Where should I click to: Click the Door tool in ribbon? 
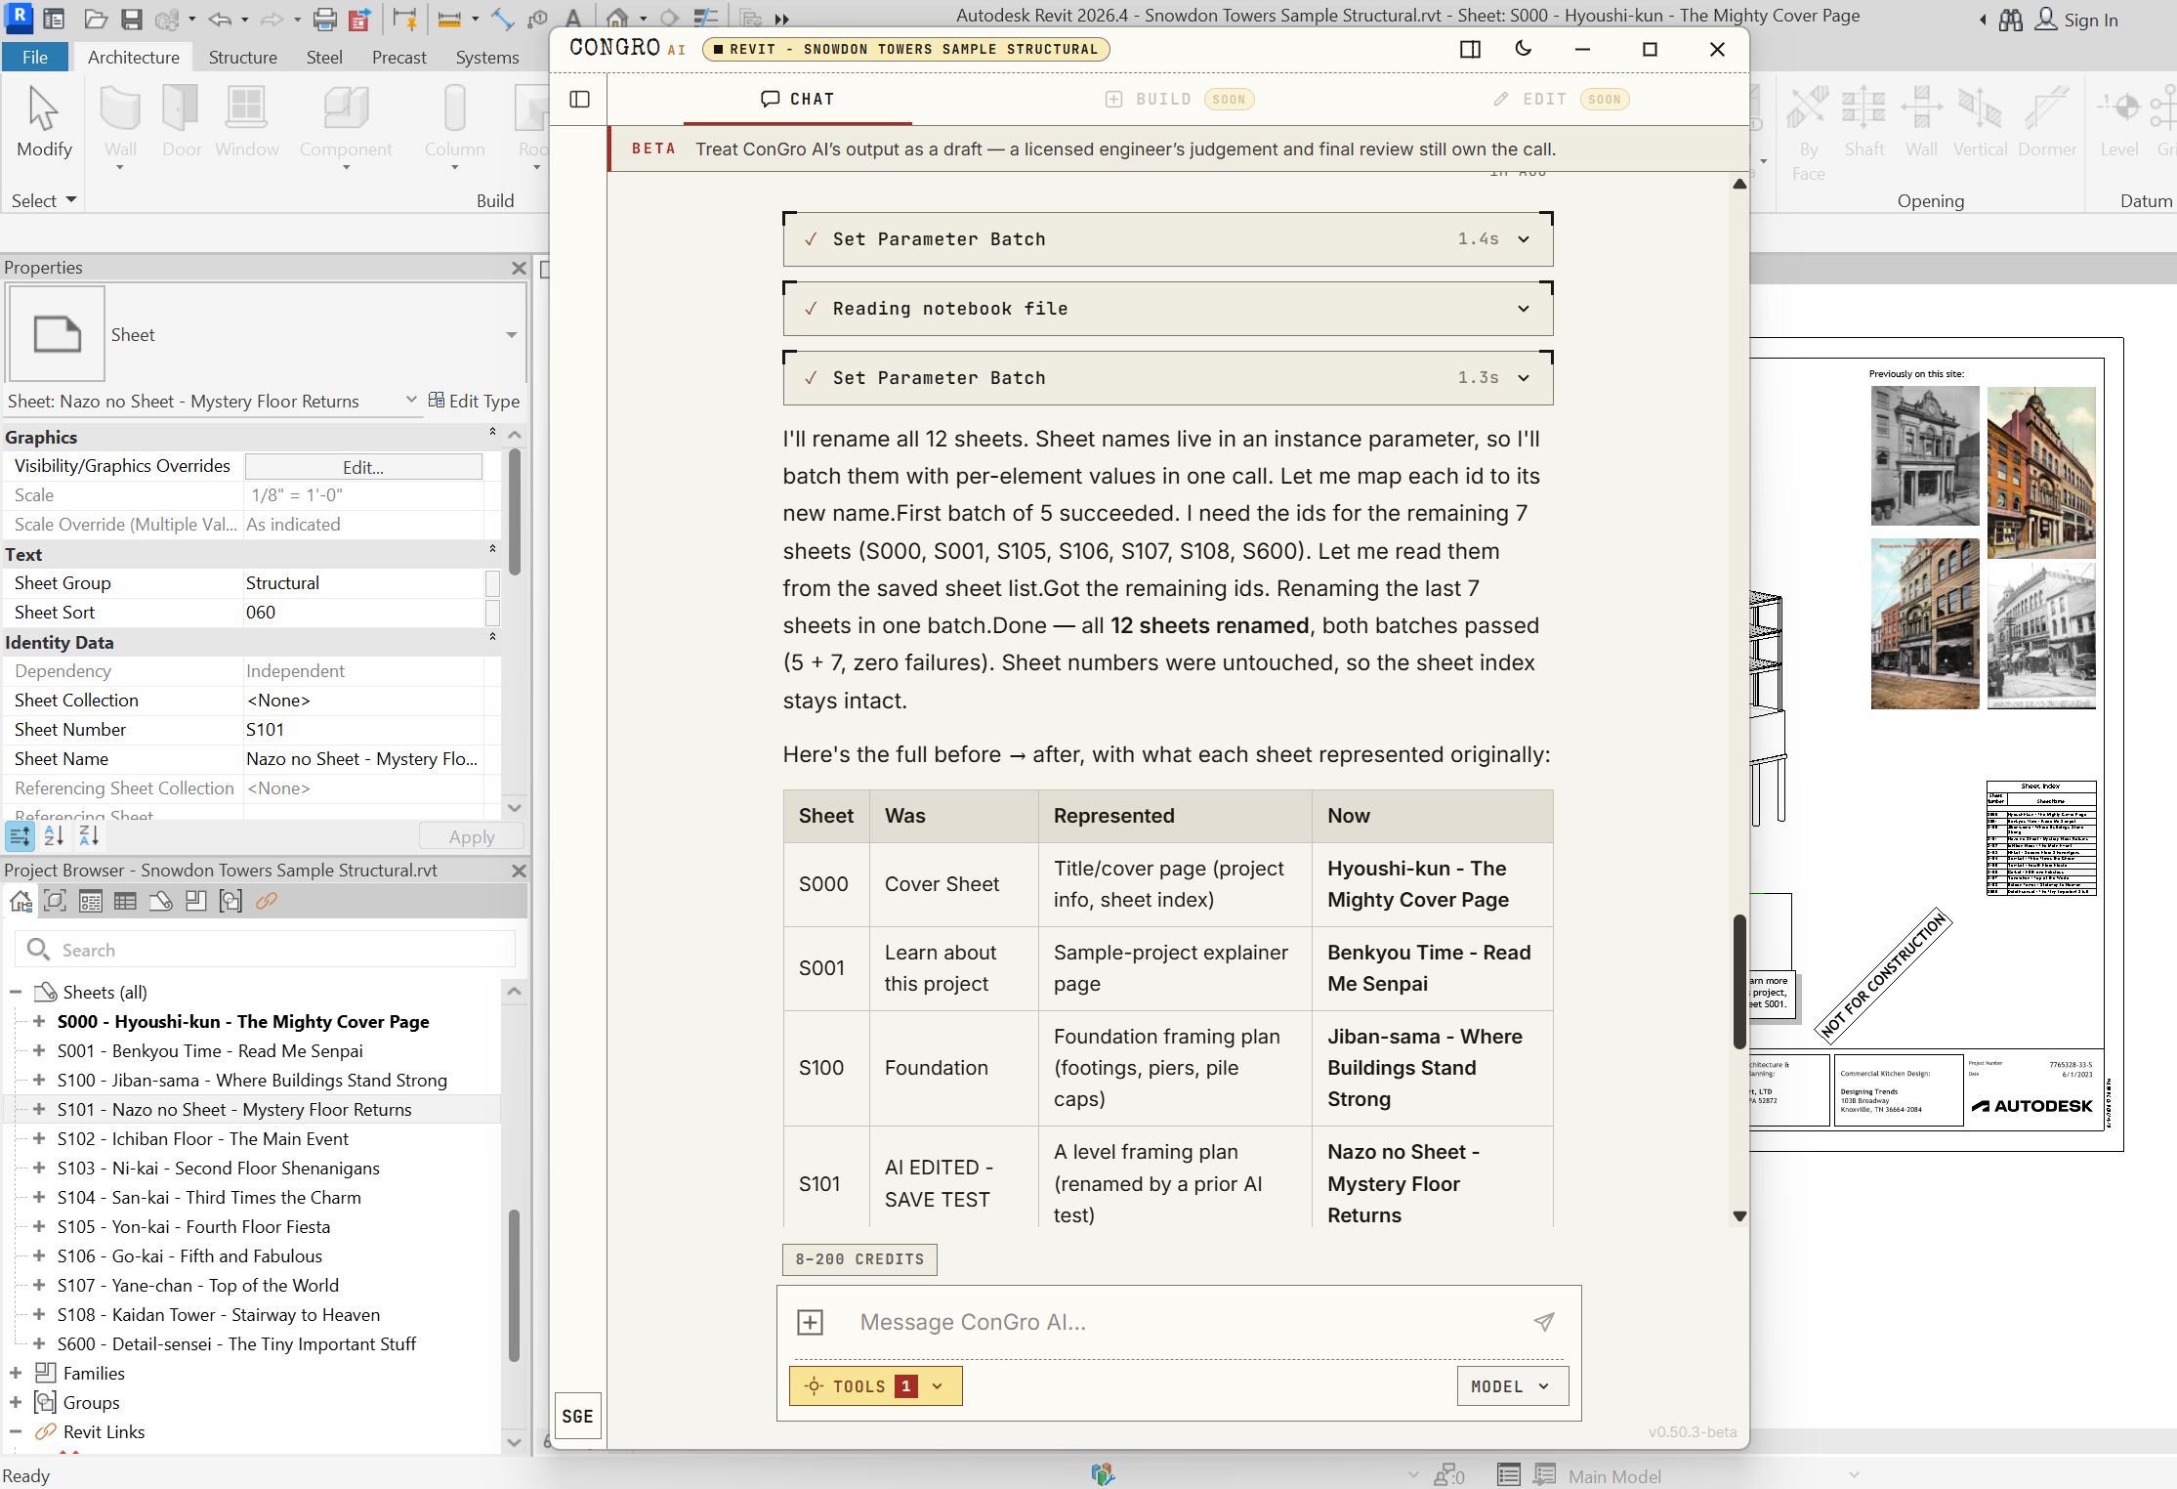pyautogui.click(x=182, y=124)
